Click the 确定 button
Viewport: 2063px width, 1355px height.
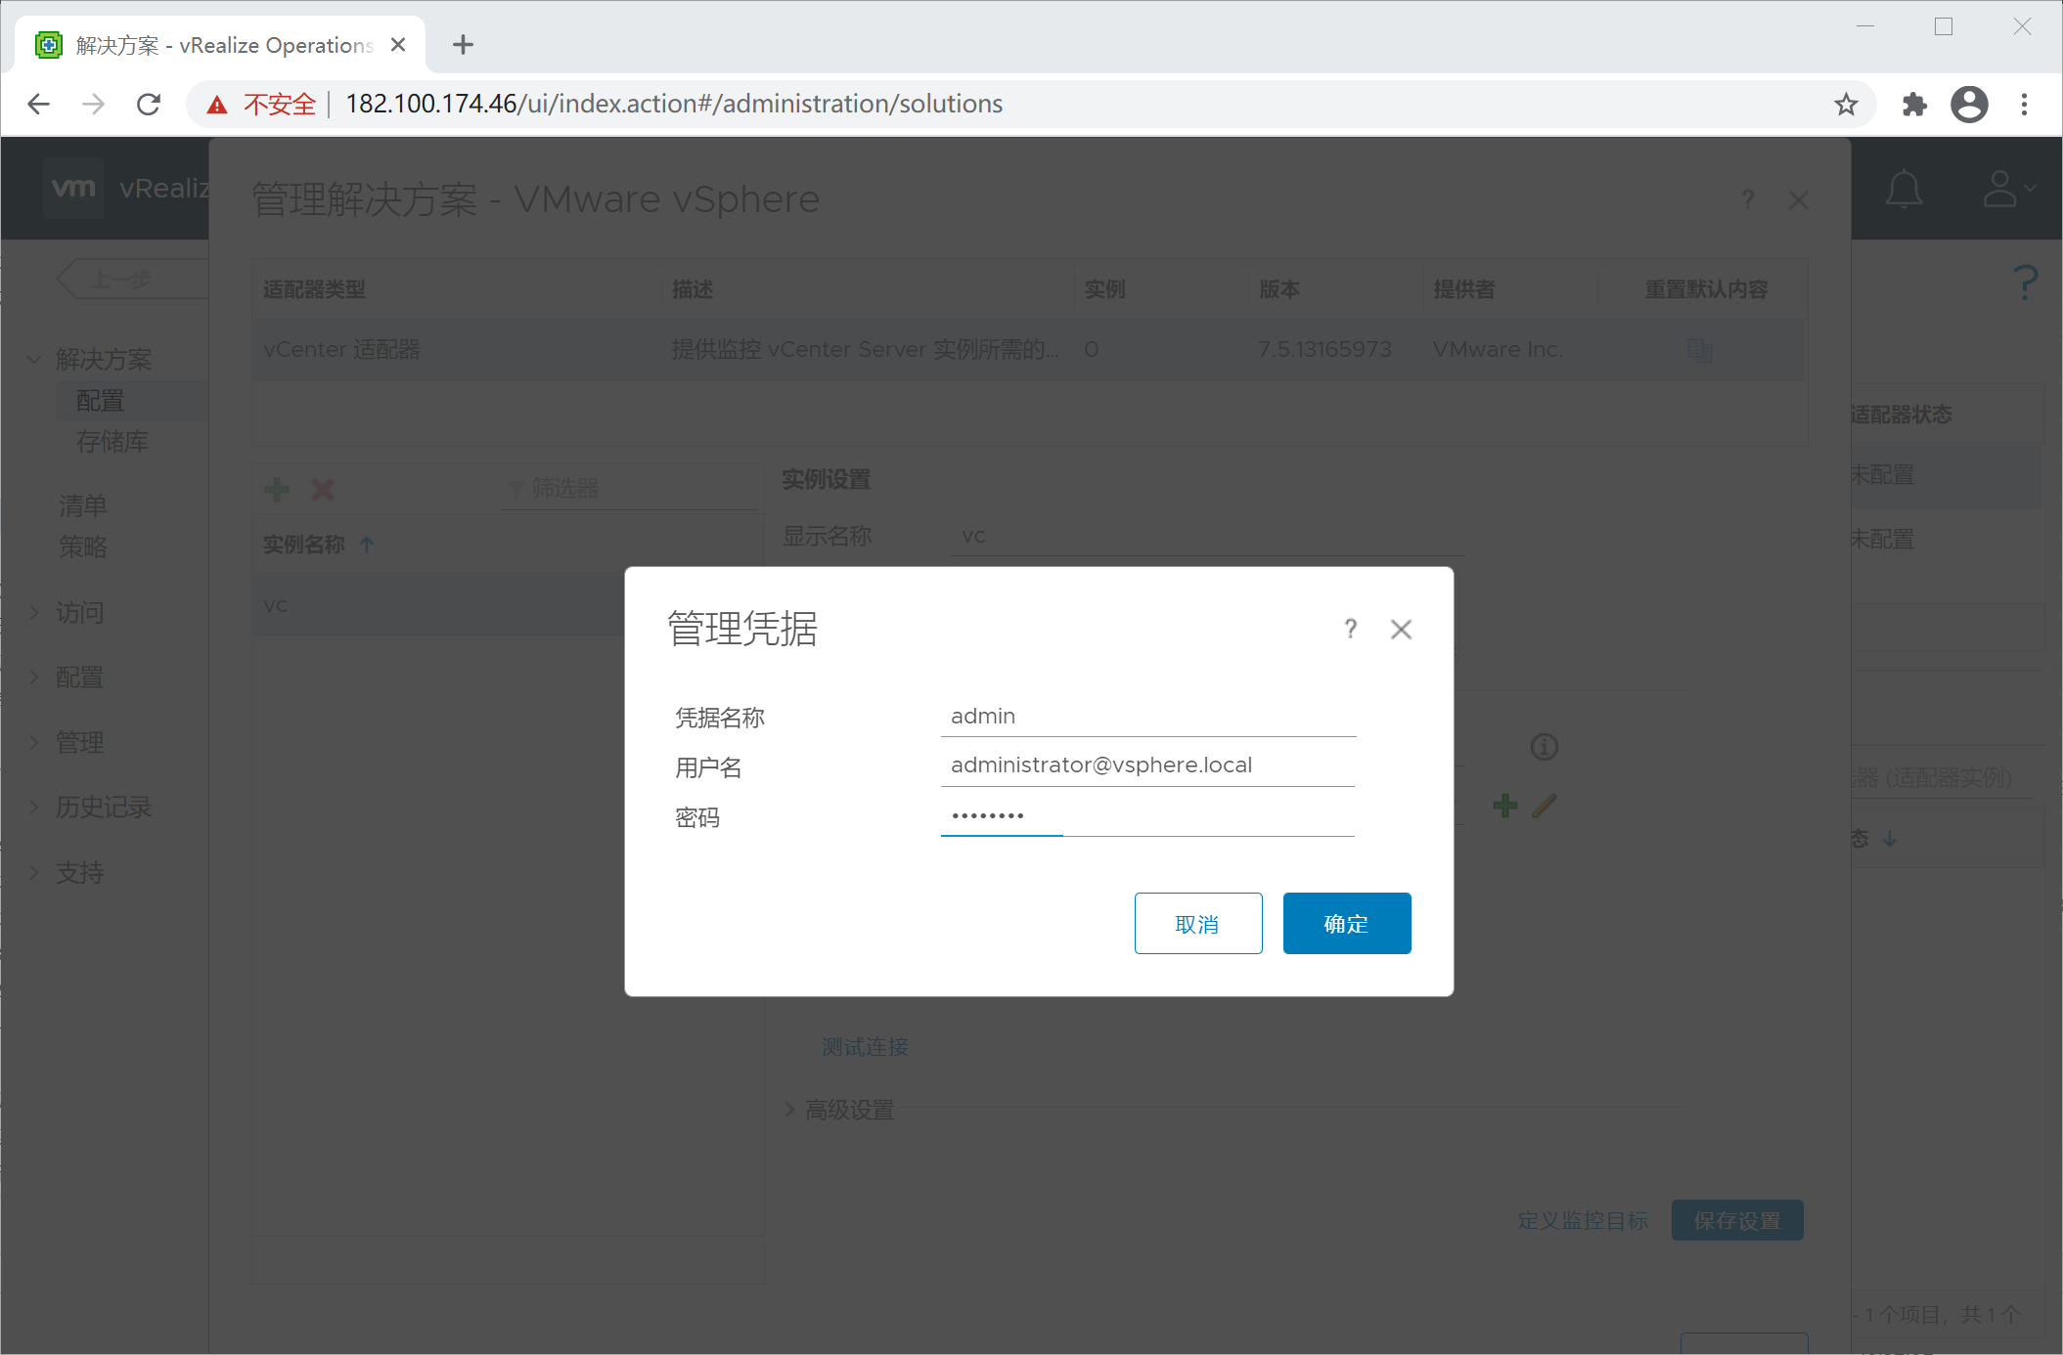pyautogui.click(x=1347, y=923)
